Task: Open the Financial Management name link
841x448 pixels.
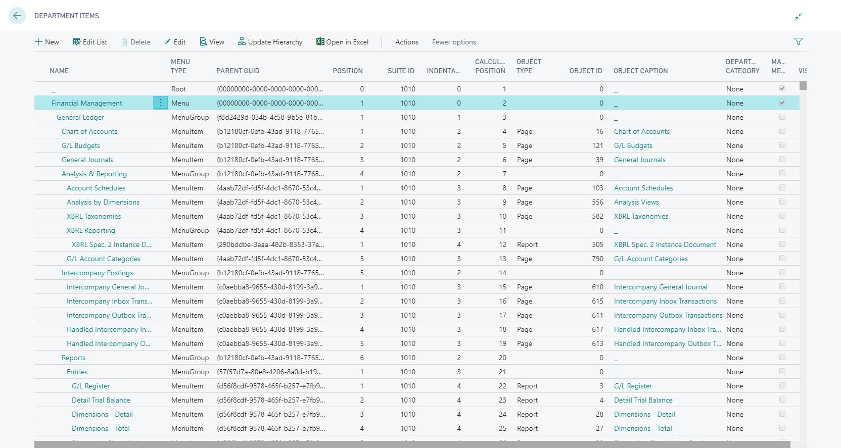Action: [87, 103]
